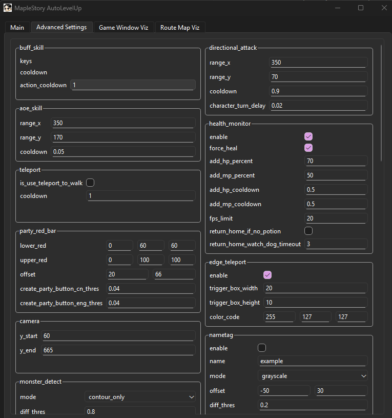Expand nametag mode grayscale dropdown
Screen dimensions: 392x418
[313, 376]
